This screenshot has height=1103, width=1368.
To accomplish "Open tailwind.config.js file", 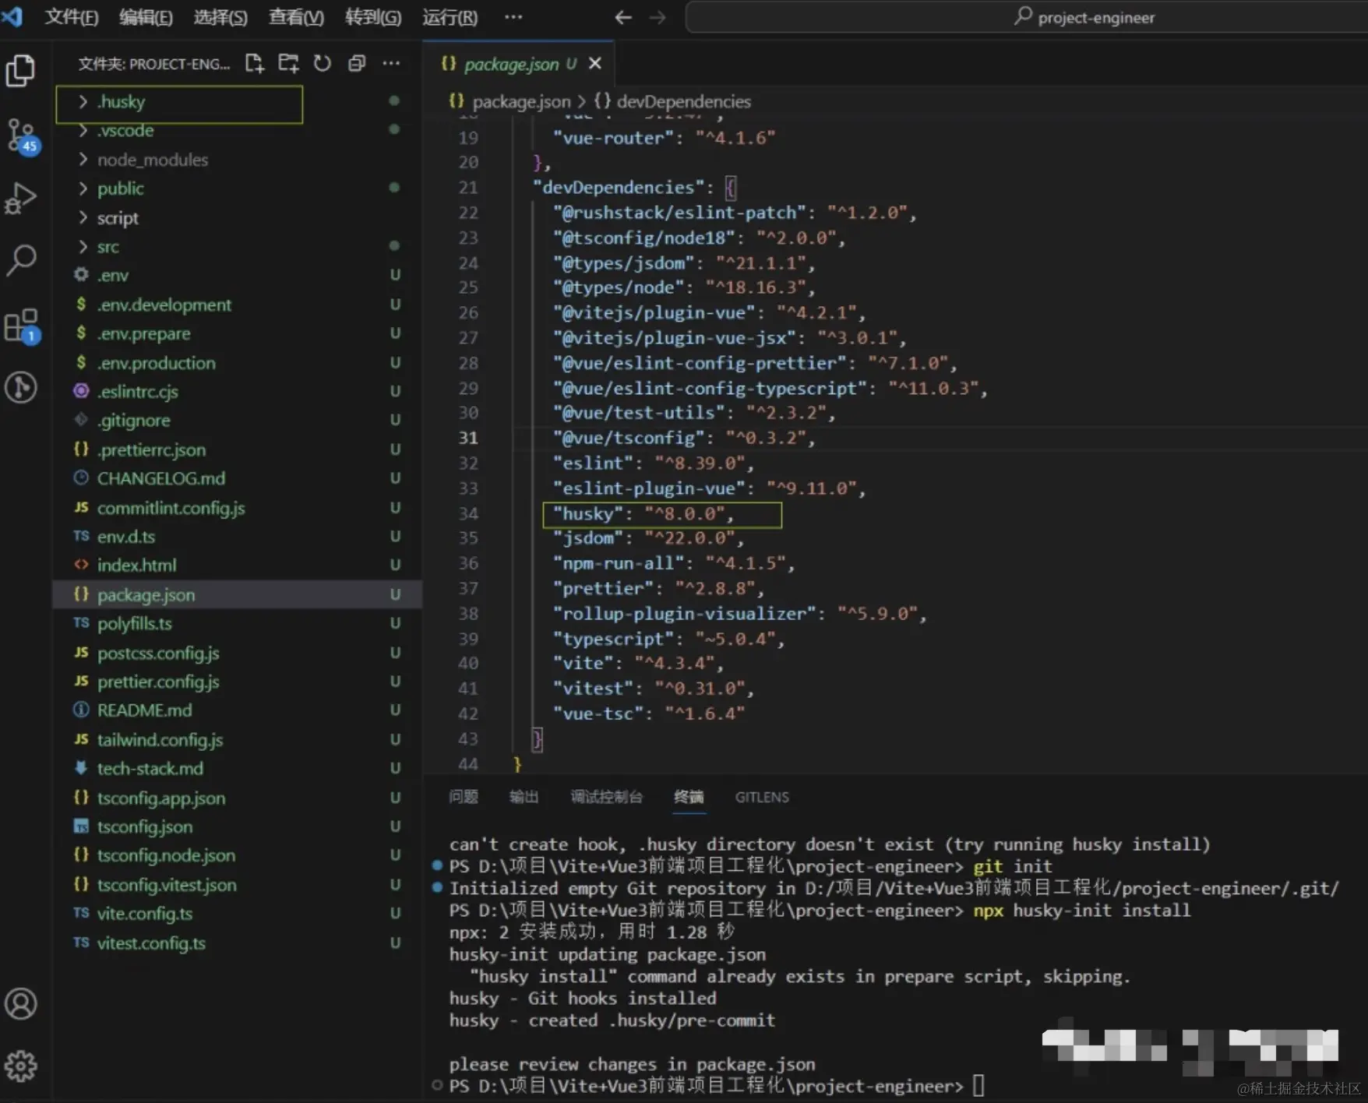I will 238,739.
